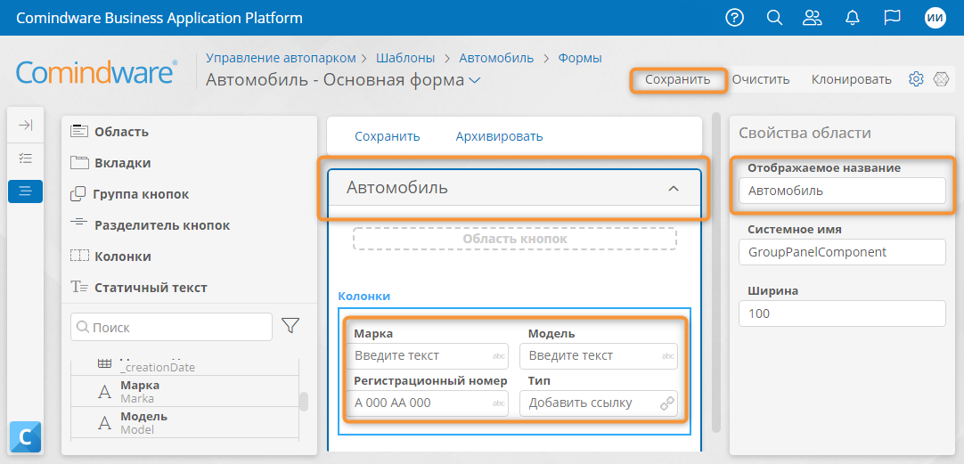Click the search magnifier in top bar
Viewport: 964px width, 464px height.
click(x=774, y=17)
